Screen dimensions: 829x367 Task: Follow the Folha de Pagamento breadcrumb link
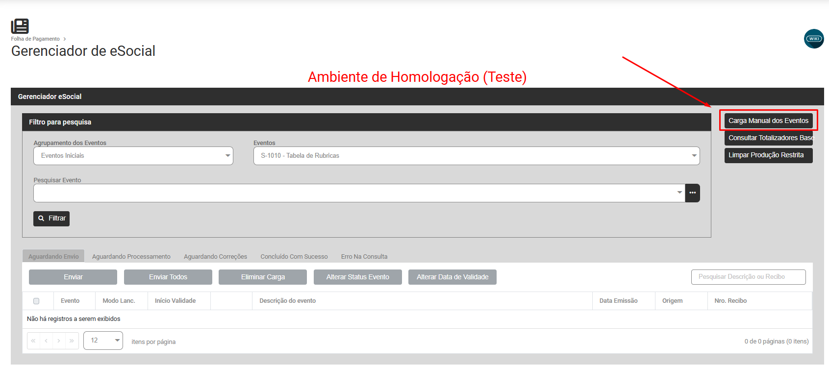(35, 39)
